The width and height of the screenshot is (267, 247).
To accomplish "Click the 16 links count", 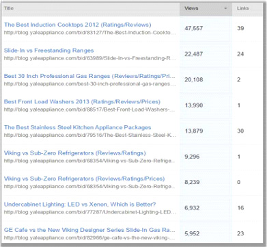I will point(240,208).
